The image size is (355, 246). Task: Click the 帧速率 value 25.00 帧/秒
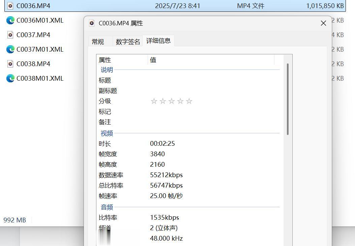click(x=167, y=196)
